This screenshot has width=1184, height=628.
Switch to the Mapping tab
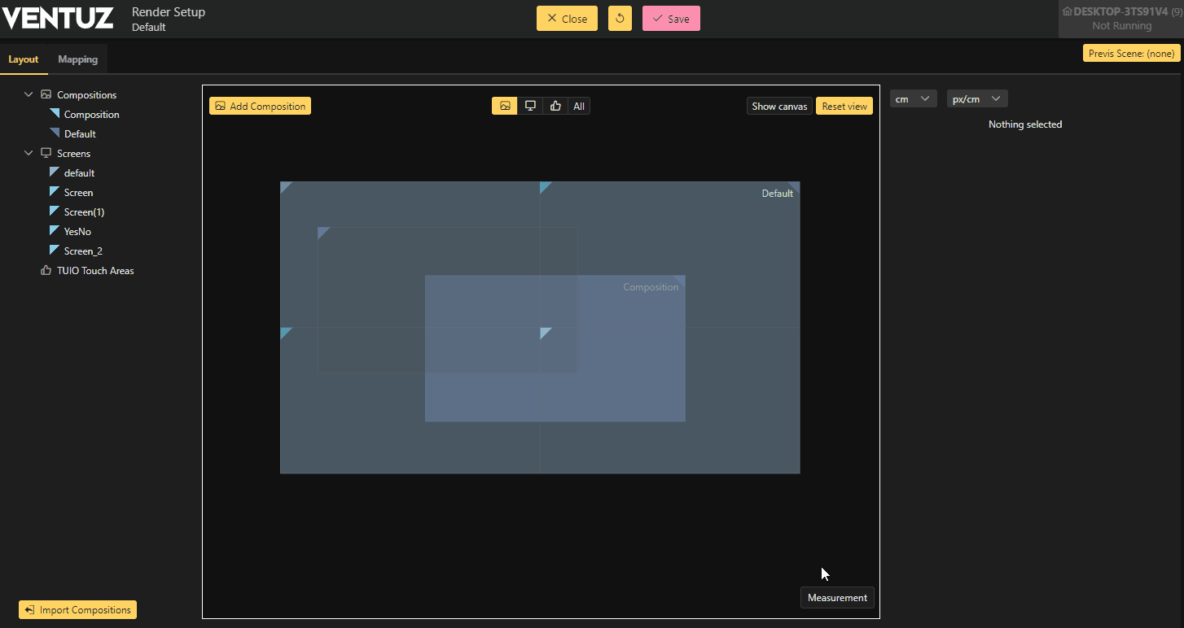coord(77,59)
